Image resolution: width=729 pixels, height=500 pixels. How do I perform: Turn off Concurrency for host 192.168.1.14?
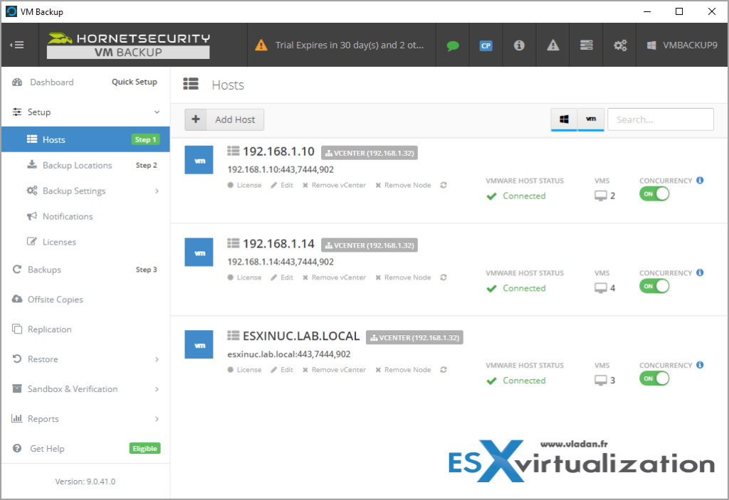pos(654,285)
